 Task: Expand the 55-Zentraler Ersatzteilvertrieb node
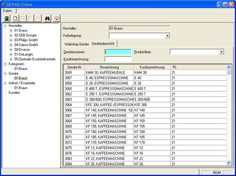(11, 59)
